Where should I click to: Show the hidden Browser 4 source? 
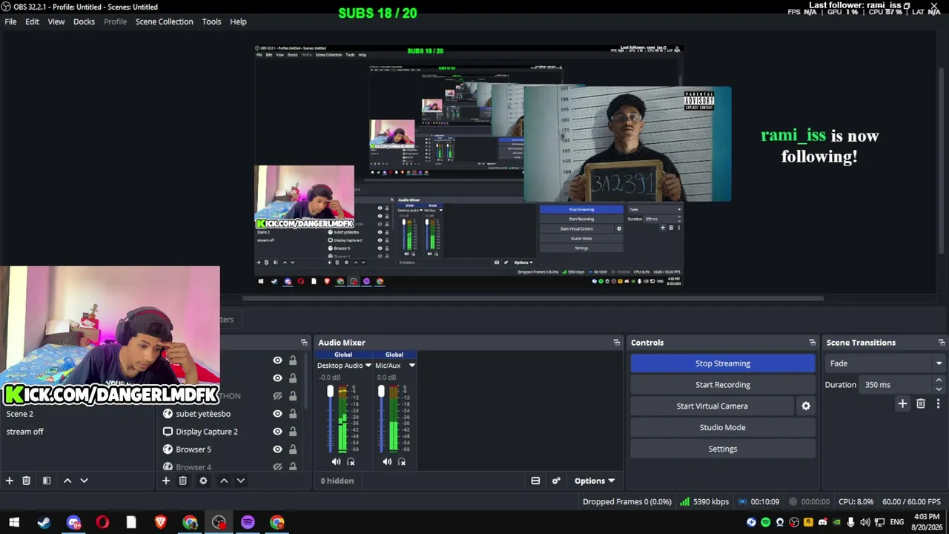click(277, 467)
